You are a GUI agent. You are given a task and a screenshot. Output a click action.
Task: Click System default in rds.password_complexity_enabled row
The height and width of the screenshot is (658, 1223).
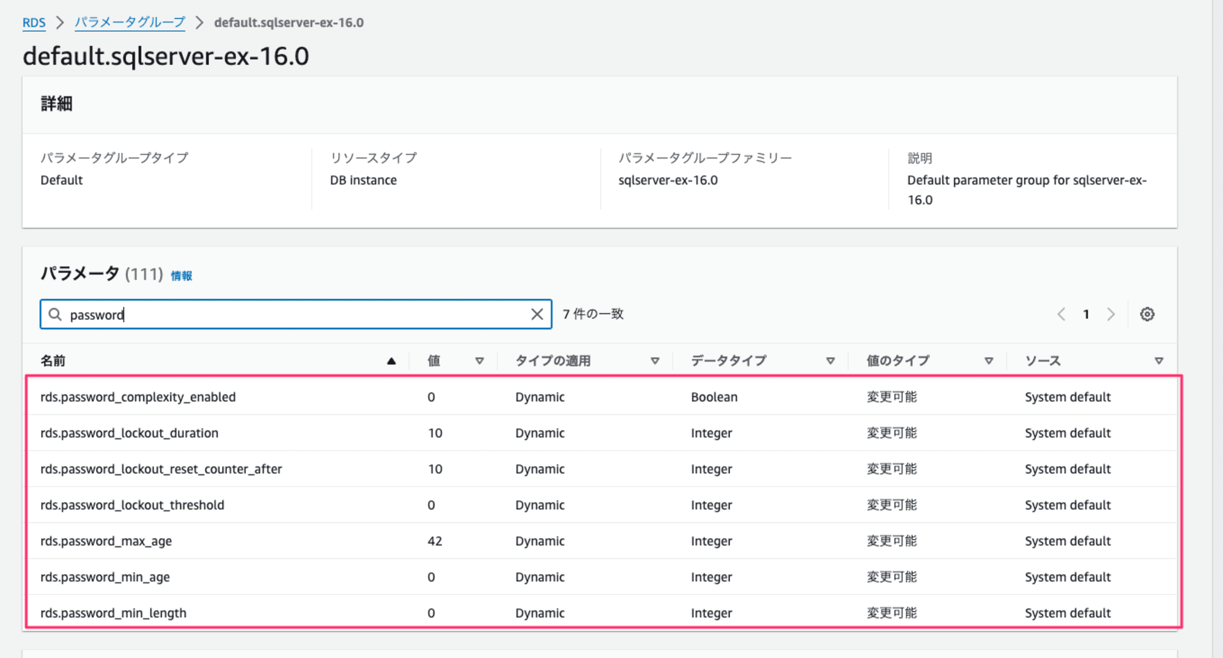click(1068, 397)
